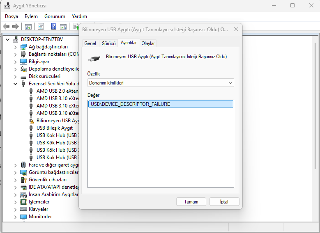Close the USB properties dialog

236,30
